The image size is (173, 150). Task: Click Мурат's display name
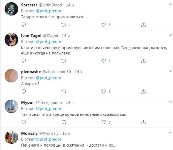[x=27, y=102]
